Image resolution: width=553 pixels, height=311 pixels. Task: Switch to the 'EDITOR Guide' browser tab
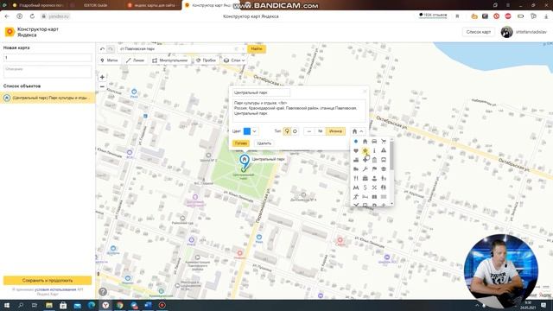[95, 5]
